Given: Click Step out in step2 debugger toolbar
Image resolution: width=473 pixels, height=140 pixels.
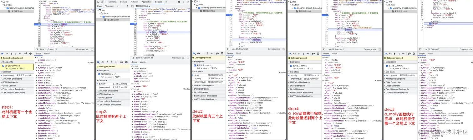Looking at the screenshot, I should click(112, 62).
